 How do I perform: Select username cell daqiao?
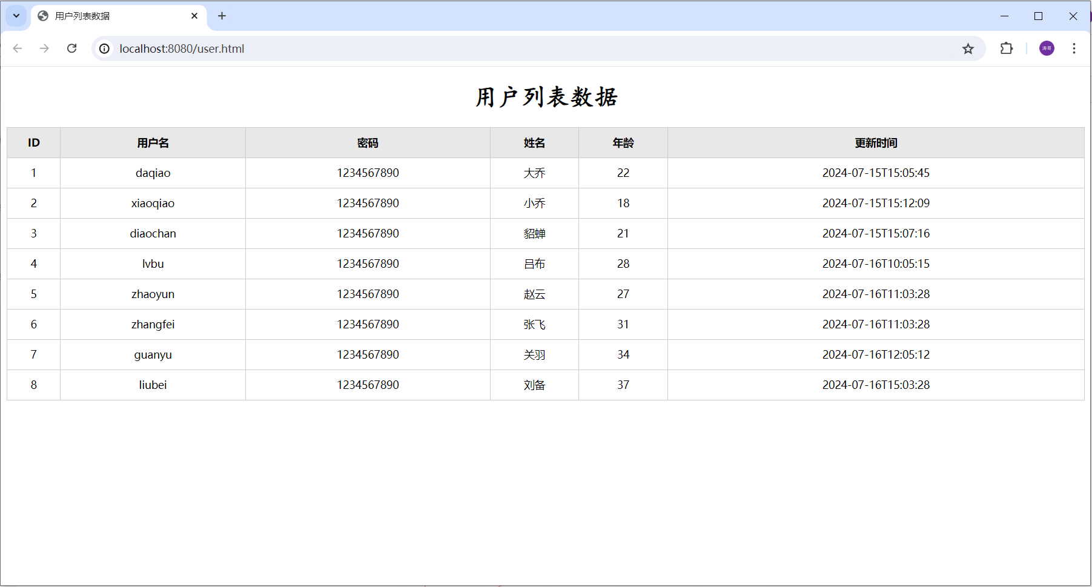tap(153, 173)
